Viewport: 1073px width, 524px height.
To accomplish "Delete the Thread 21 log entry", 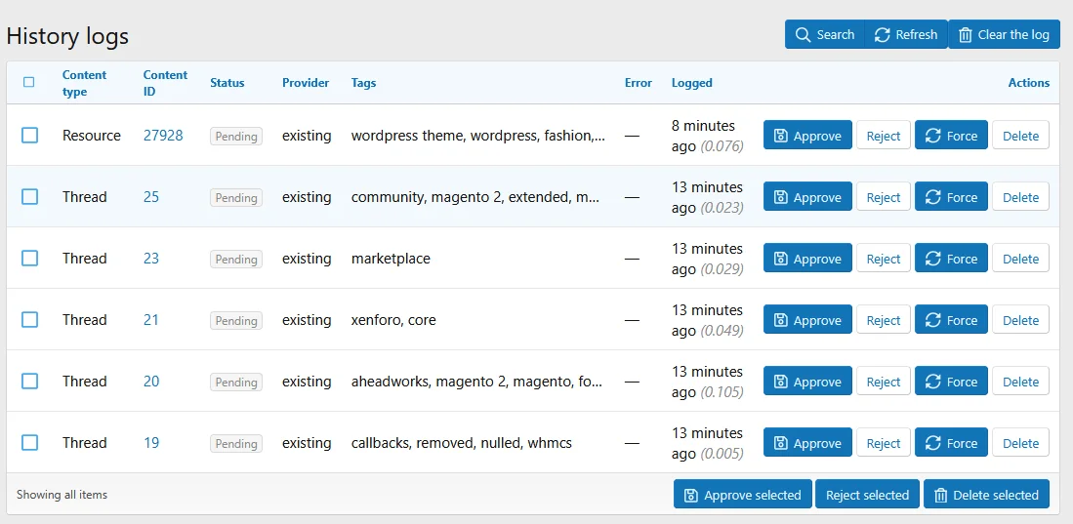I will click(x=1020, y=320).
